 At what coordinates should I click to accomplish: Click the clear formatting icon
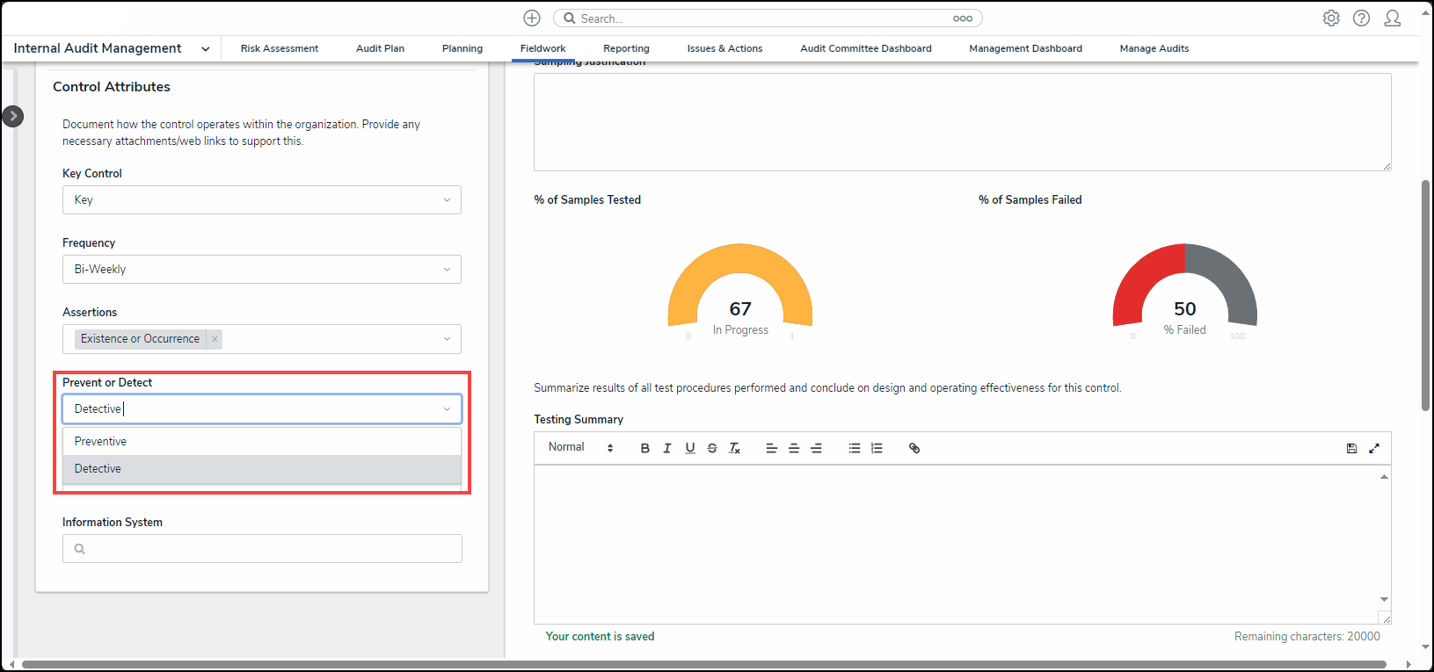[735, 448]
